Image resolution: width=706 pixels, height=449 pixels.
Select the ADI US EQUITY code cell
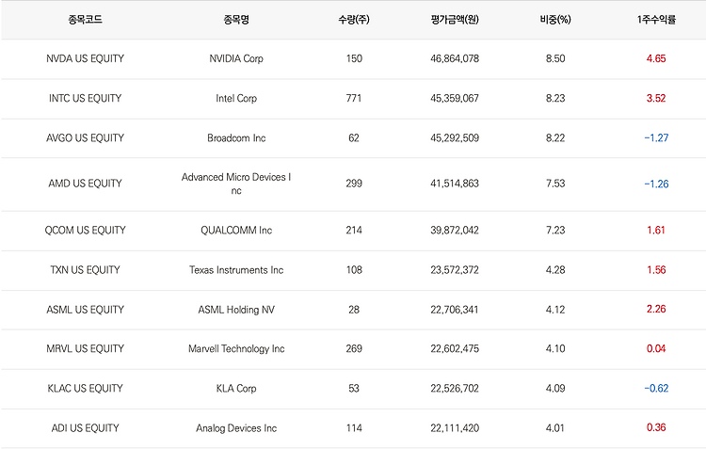[85, 428]
